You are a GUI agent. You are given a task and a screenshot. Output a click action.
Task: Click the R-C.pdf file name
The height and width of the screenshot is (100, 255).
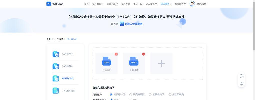click(x=106, y=70)
